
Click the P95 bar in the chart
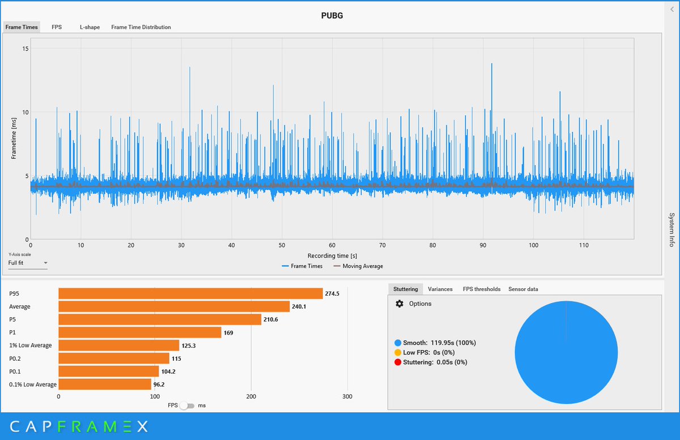coord(190,293)
